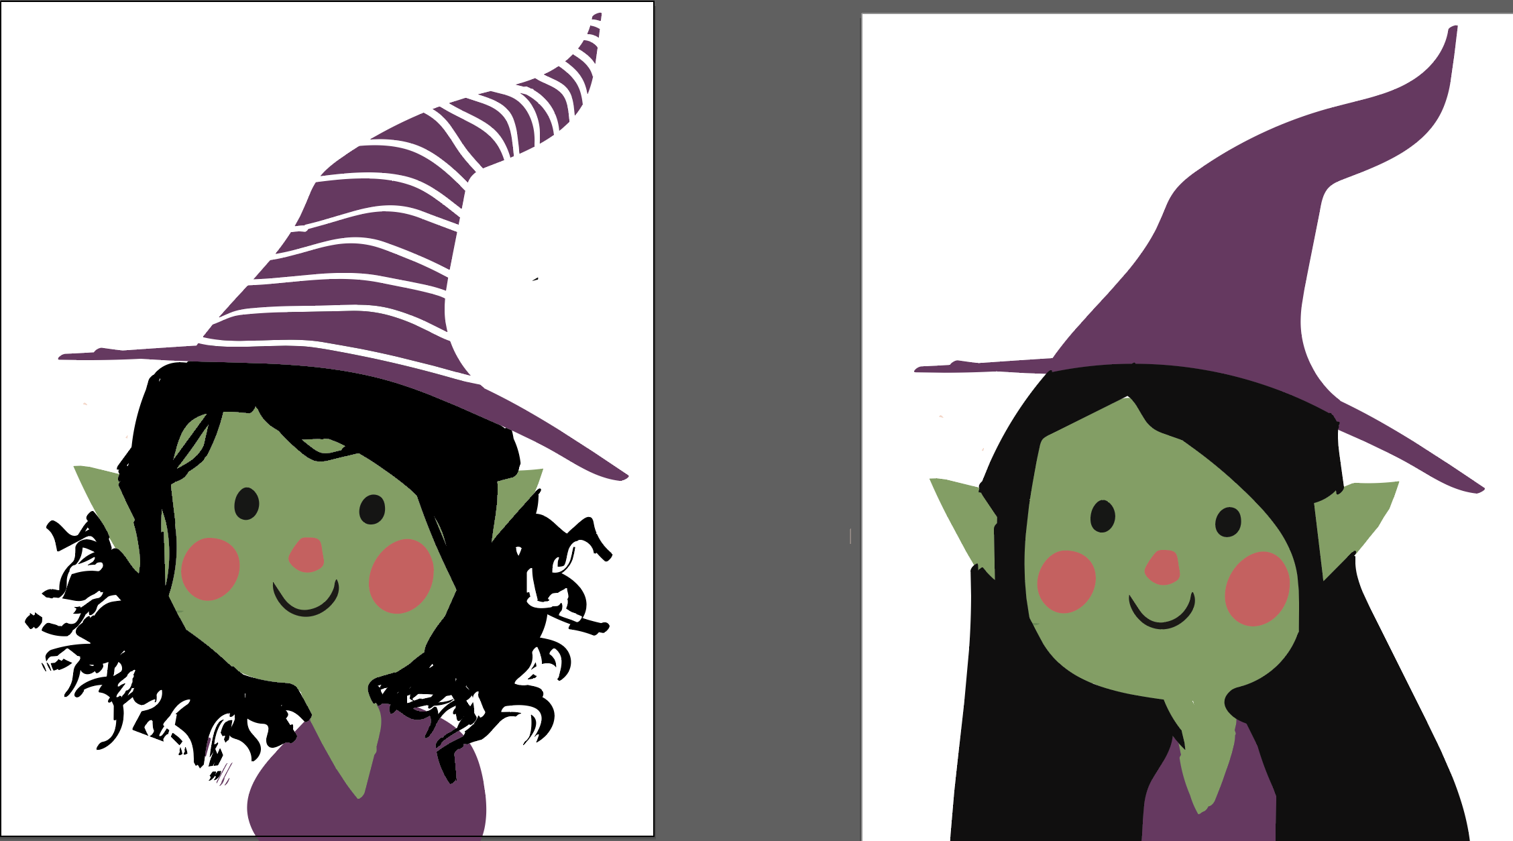This screenshot has width=1513, height=841.
Task: Click the left witch's pink nose
Action: click(307, 555)
